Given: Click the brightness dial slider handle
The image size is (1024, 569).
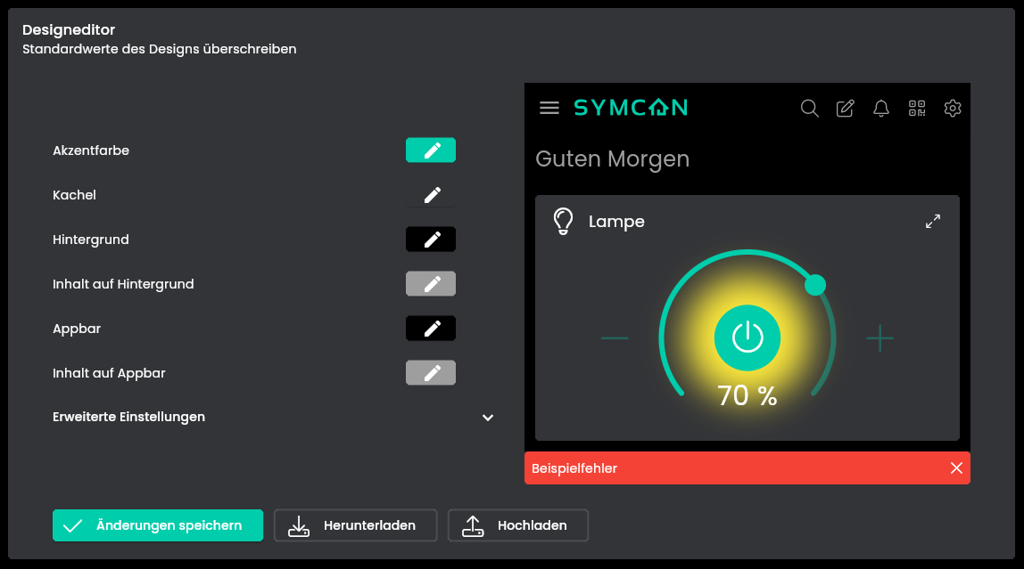Looking at the screenshot, I should click(x=815, y=285).
